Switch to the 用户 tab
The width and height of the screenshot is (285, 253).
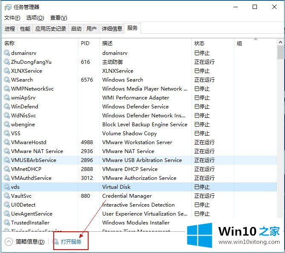coord(91,28)
